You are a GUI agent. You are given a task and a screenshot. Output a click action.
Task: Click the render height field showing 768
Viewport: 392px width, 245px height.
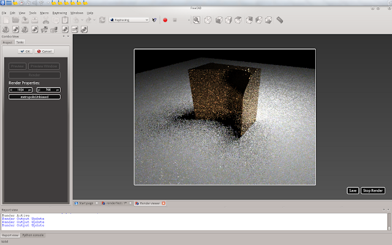[x=48, y=89]
